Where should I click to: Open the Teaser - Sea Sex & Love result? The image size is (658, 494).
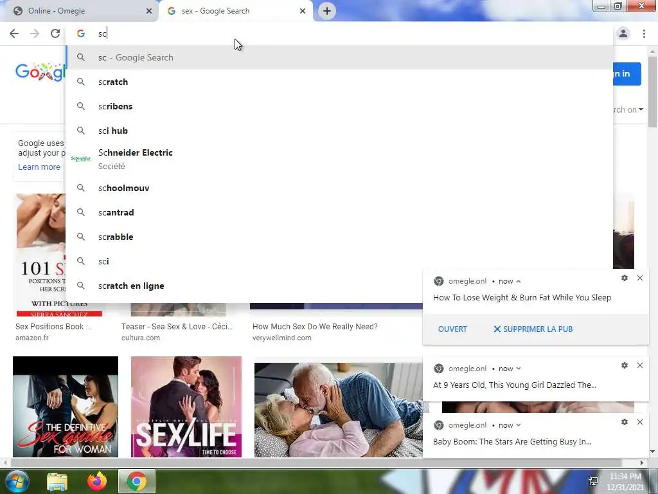177,327
